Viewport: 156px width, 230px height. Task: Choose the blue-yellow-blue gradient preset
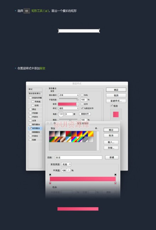coord(85,134)
